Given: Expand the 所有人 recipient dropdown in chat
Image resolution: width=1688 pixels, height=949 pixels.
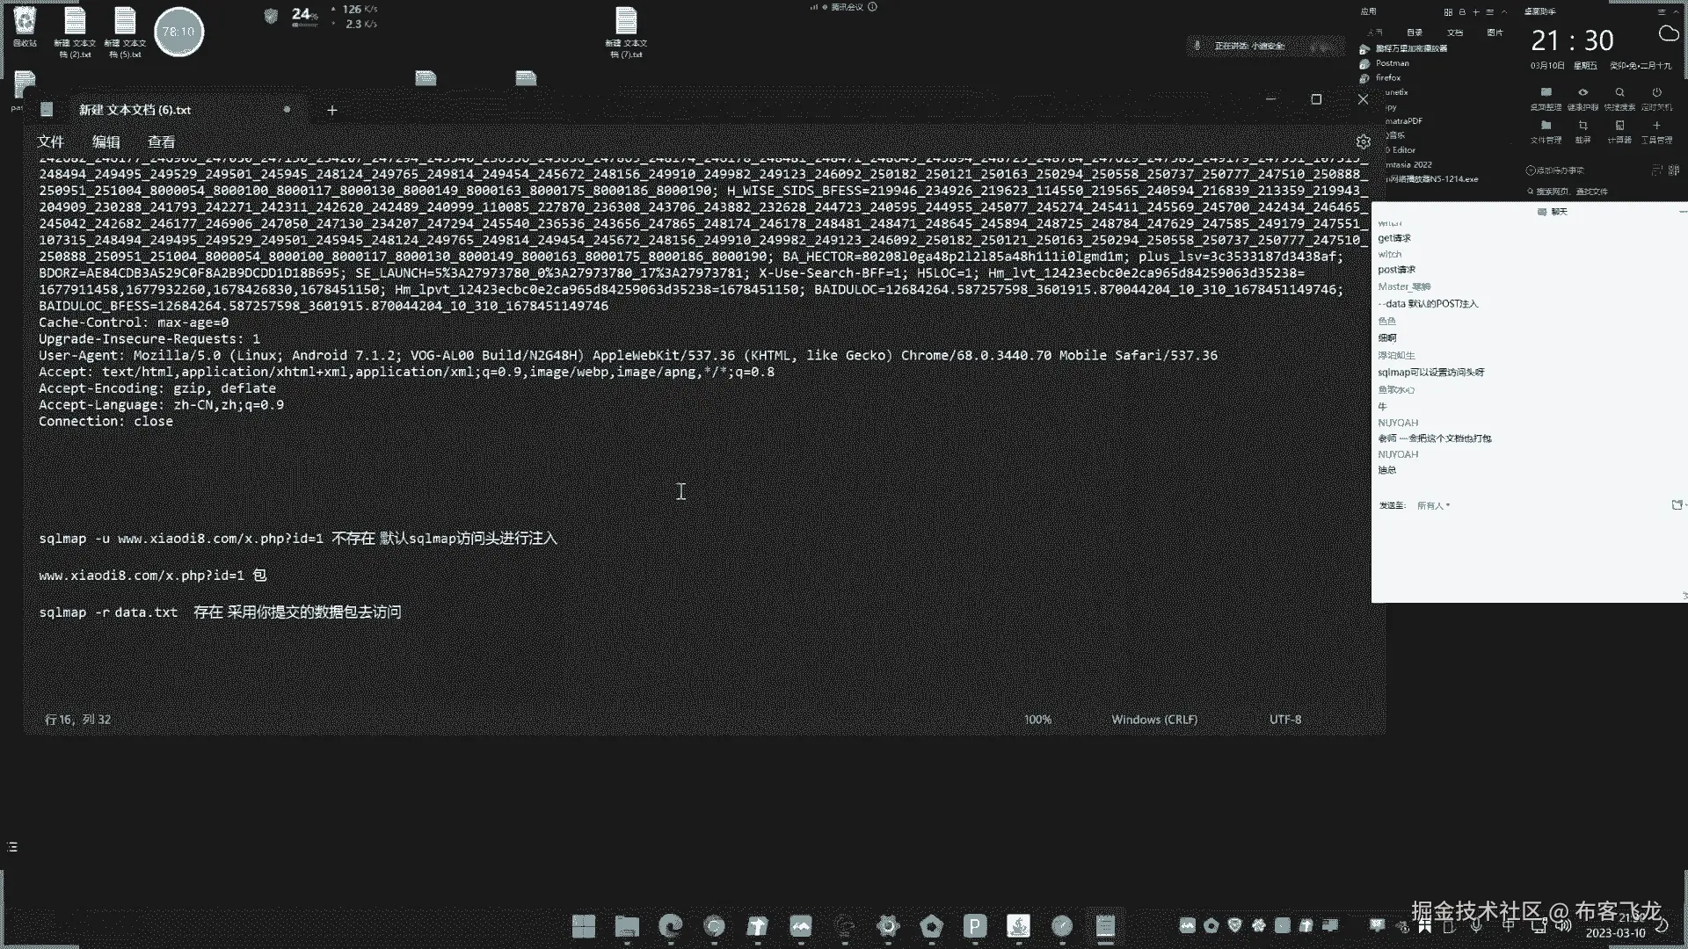Looking at the screenshot, I should (1433, 505).
